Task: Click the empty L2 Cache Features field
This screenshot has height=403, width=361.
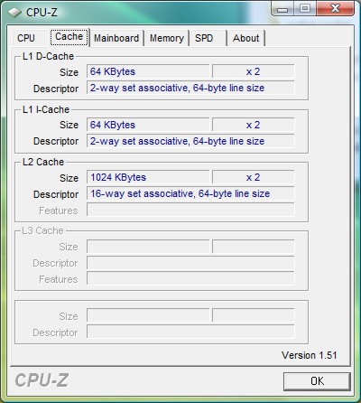Action: 190,210
